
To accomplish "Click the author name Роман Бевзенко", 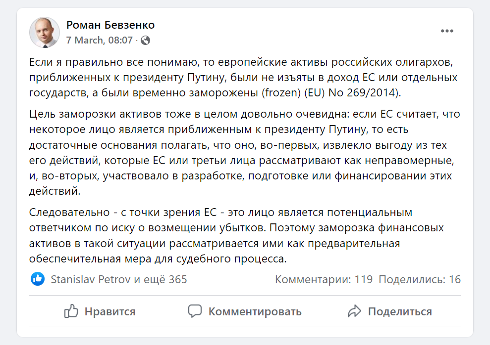I will 110,25.
